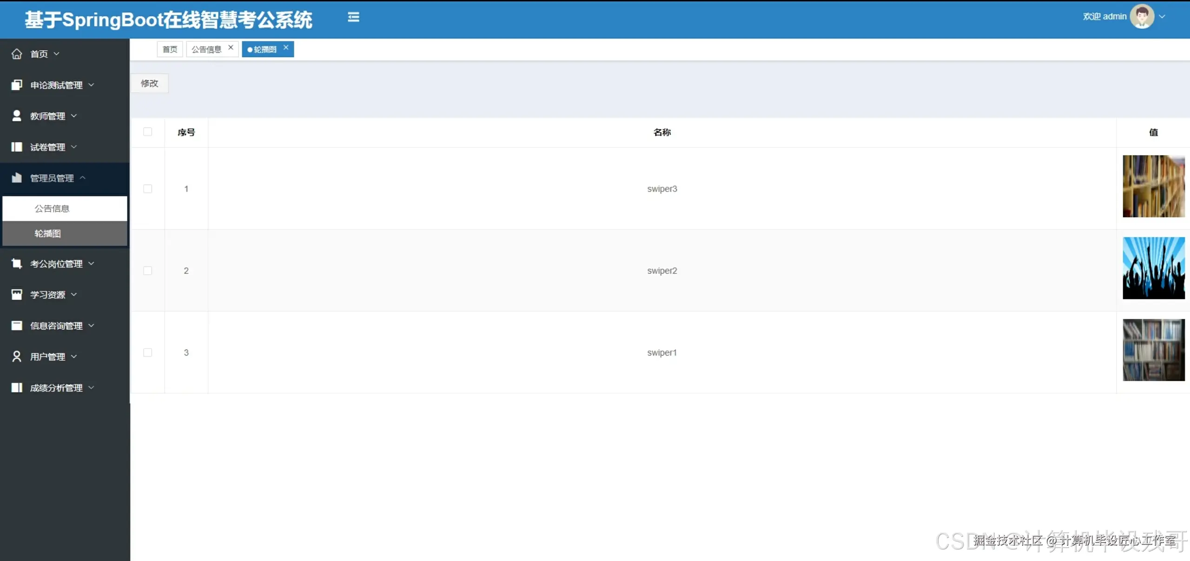Click the 修改 button
The image size is (1190, 561).
(x=150, y=83)
